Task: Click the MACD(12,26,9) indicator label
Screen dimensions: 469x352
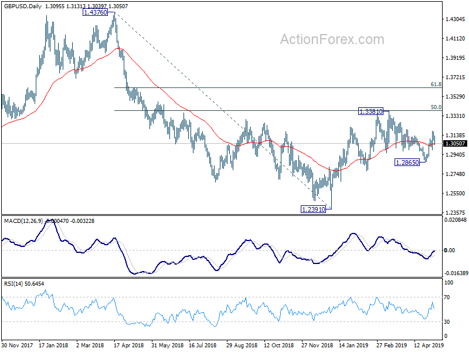Action: click(23, 221)
